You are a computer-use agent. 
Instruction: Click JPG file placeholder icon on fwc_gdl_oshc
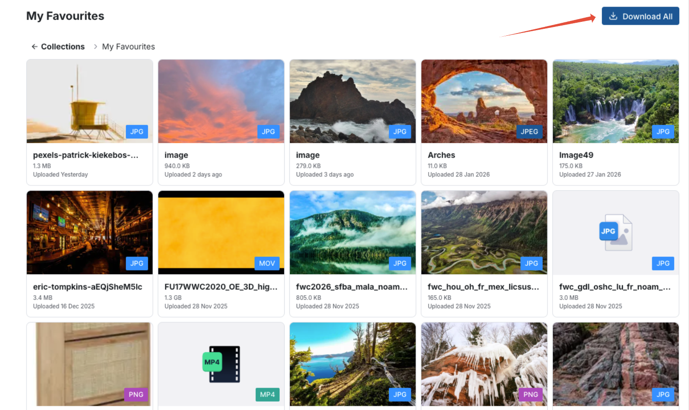tap(616, 232)
